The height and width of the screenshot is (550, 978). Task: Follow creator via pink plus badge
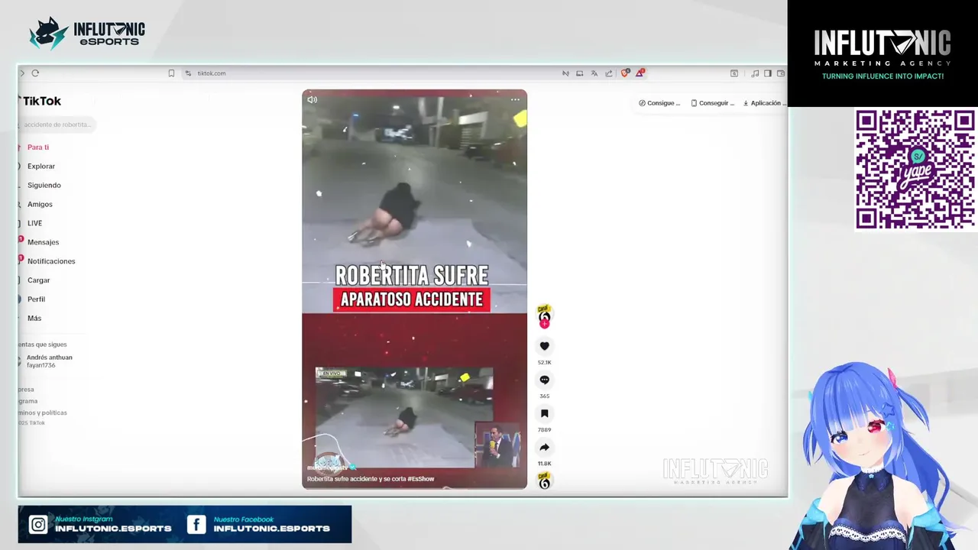pyautogui.click(x=544, y=324)
